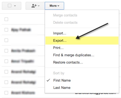This screenshot has width=121, height=98.
Task: Check the checkbox on the second contact row
Action: point(6,30)
